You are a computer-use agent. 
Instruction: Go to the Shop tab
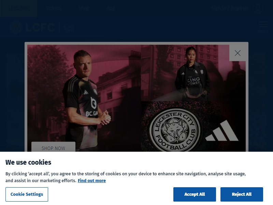tap(84, 8)
